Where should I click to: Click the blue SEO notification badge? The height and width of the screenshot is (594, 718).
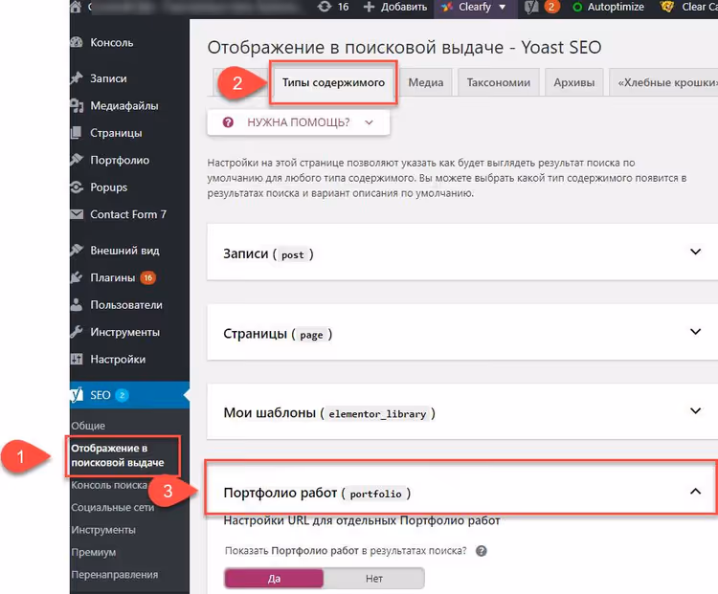122,395
